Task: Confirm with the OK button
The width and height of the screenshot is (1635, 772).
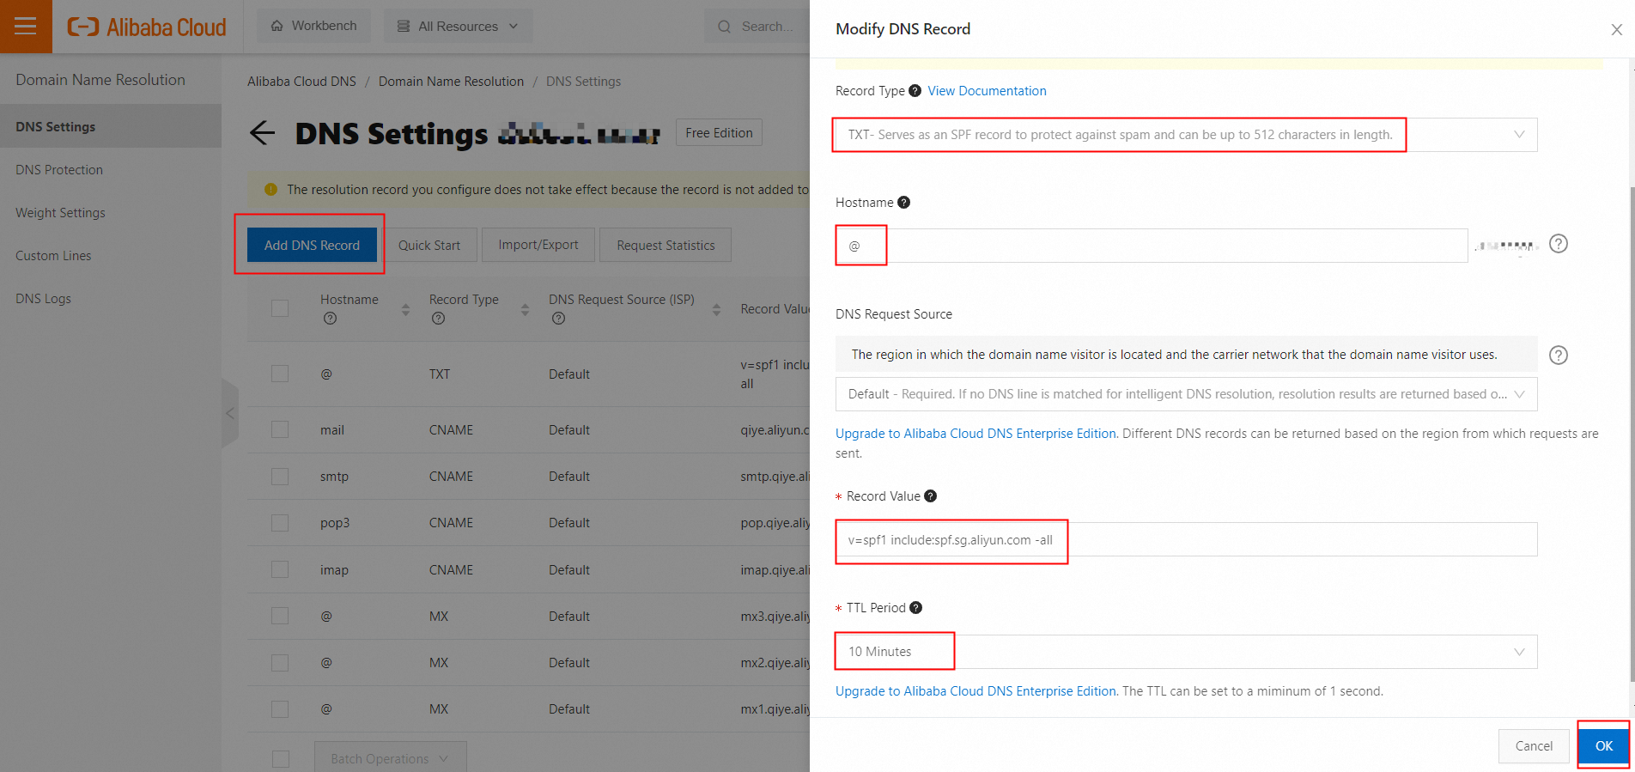Action: [1603, 746]
